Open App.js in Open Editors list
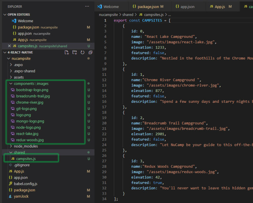This screenshot has width=253, height=203. 48,40
